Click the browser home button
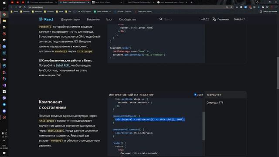 (x=24, y=7)
